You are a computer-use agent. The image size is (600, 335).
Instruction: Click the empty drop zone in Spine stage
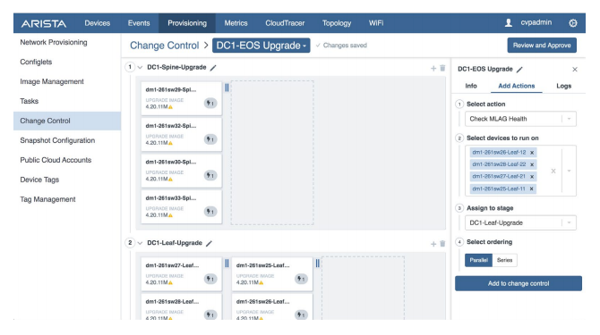coord(272,153)
